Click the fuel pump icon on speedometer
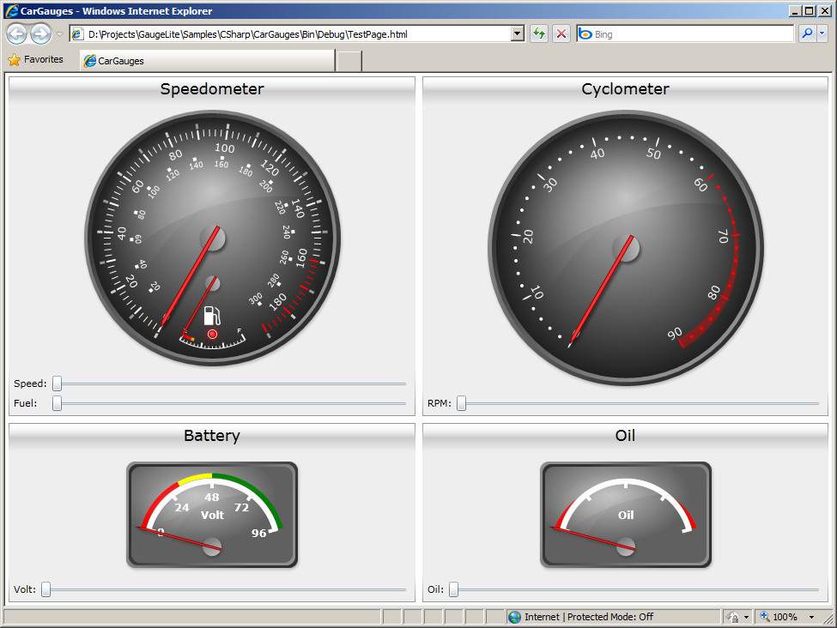Screen dimensions: 837x628 (212, 315)
